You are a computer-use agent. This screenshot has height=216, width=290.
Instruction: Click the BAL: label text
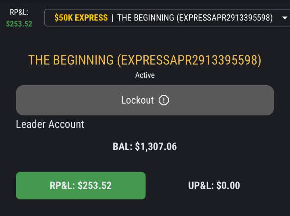pyautogui.click(x=122, y=146)
